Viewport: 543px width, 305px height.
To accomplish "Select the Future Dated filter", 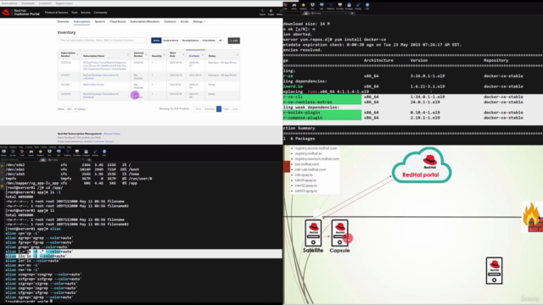I will tap(209, 41).
